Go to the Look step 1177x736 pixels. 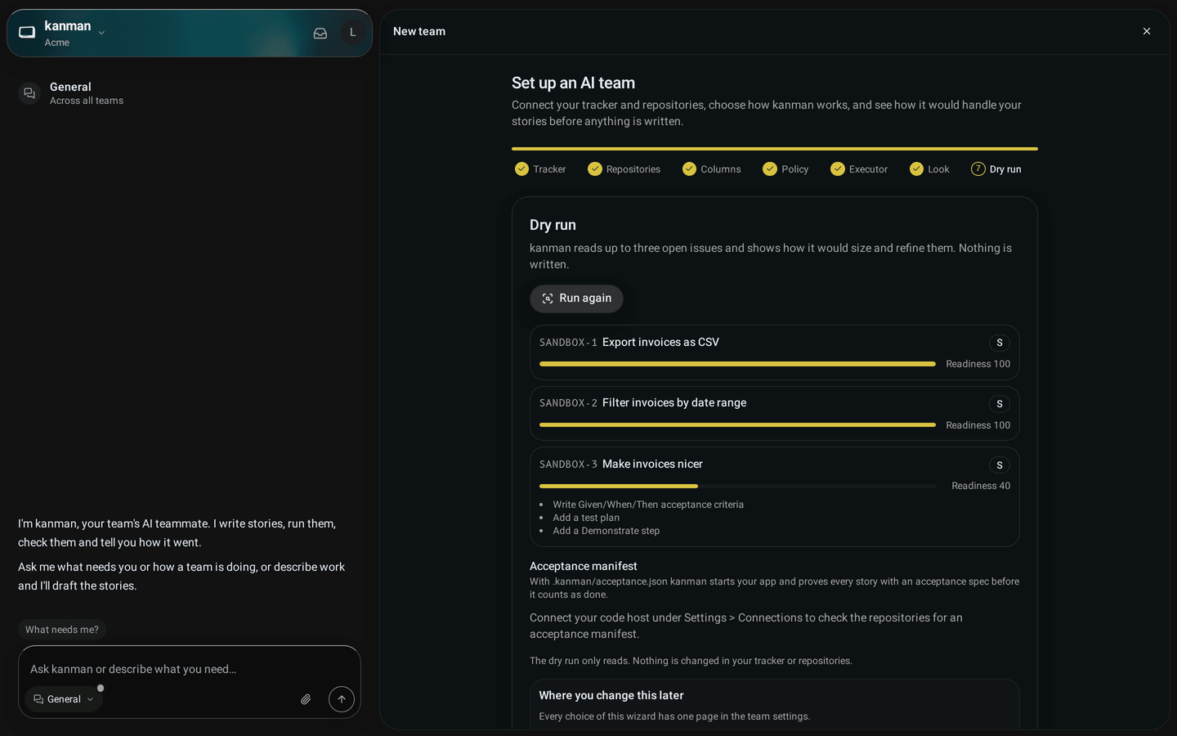coord(929,169)
